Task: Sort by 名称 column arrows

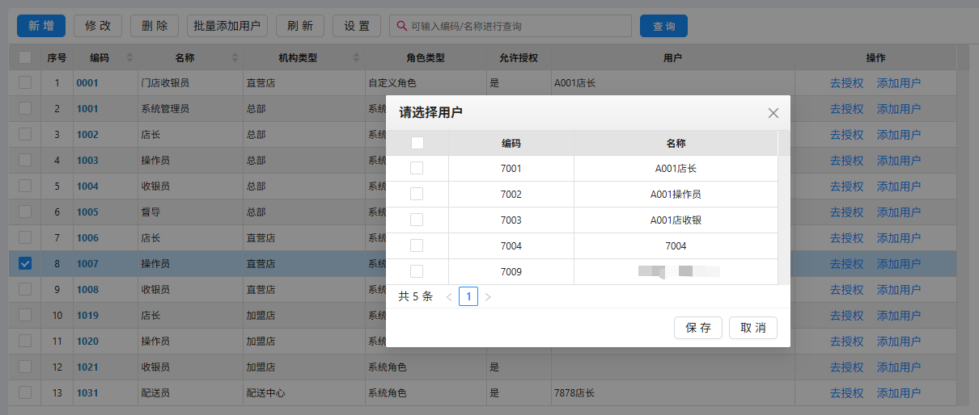Action: point(235,58)
